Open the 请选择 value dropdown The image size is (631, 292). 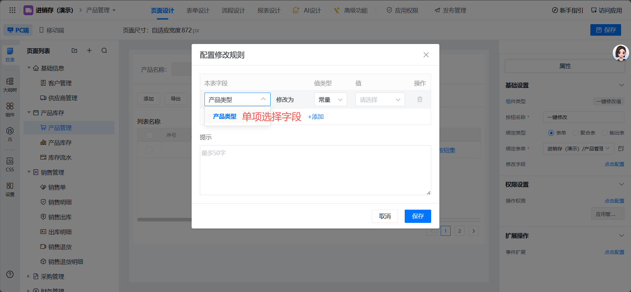(x=380, y=100)
